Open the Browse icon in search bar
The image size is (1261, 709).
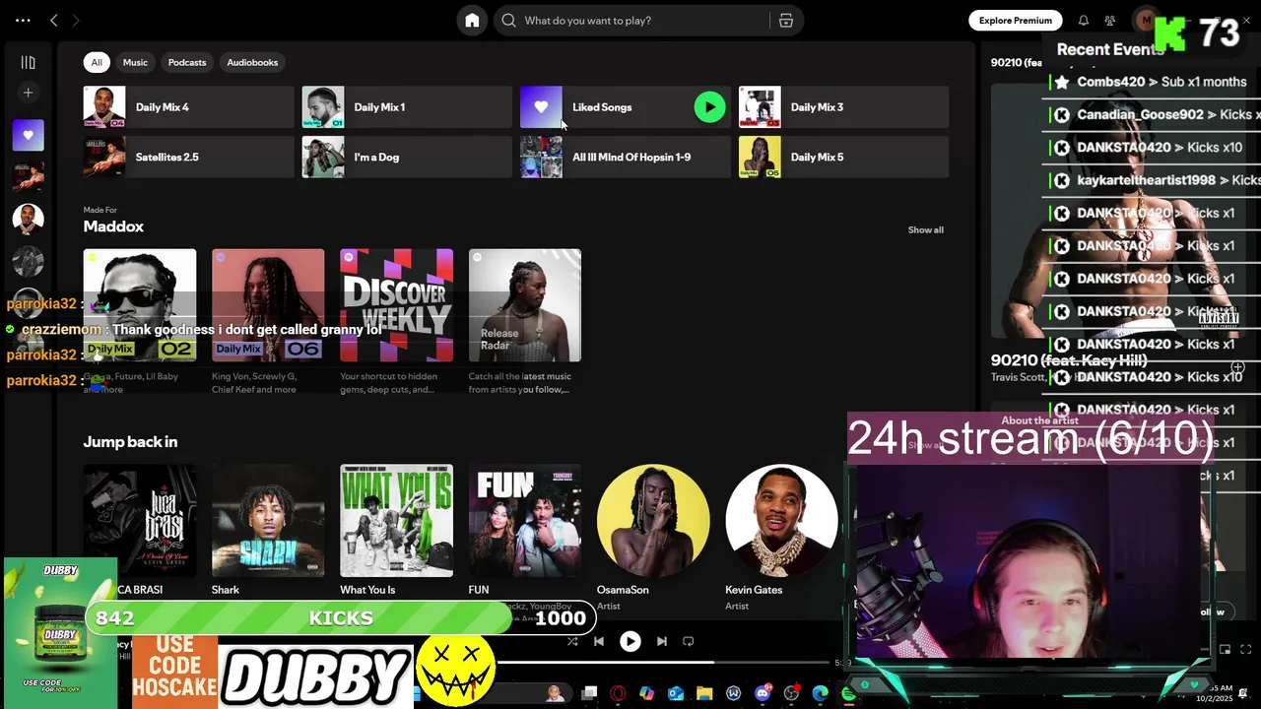click(x=786, y=20)
